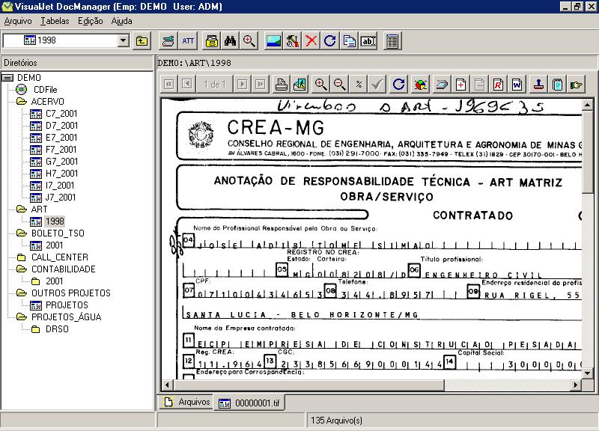Select the OUTROS PROJETOS folder
This screenshot has width=599, height=431.
(70, 293)
